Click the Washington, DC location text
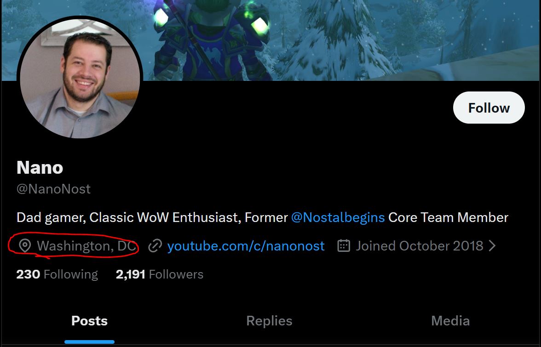The width and height of the screenshot is (541, 347). (86, 246)
